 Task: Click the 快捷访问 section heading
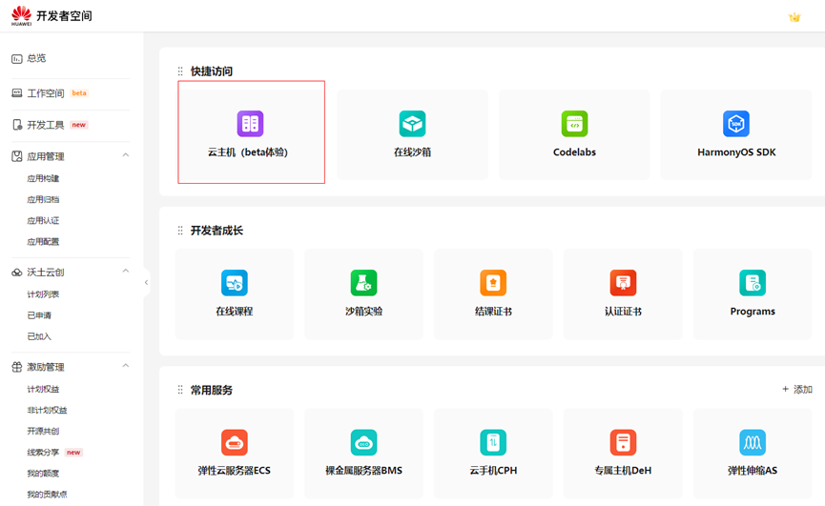[212, 71]
